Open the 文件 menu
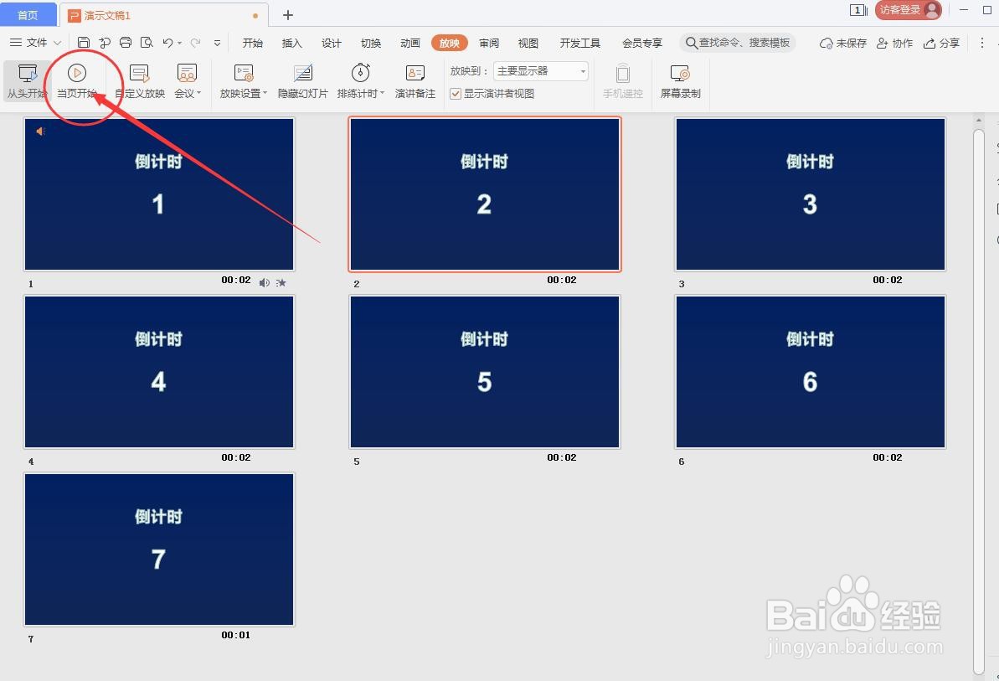Viewport: 999px width, 681px height. coord(36,43)
